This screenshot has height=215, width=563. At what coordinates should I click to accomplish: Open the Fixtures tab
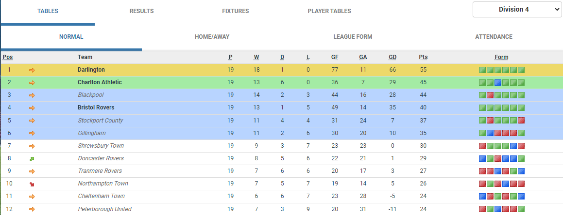(236, 11)
